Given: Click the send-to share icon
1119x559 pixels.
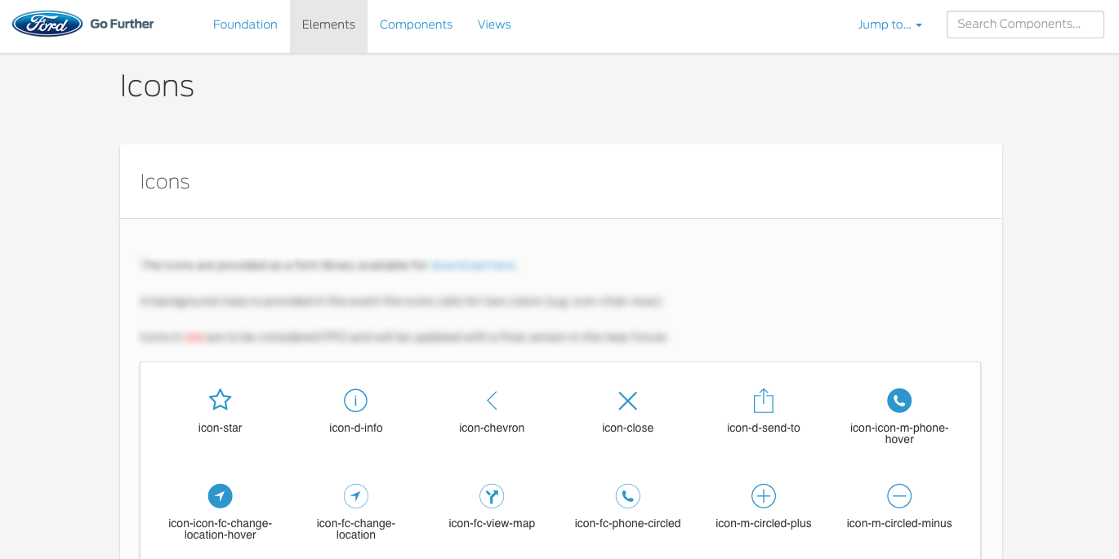Looking at the screenshot, I should tap(763, 401).
